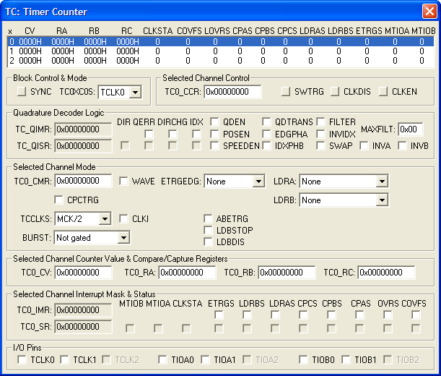Toggle QERR mask checkbox in TC_QIMR row
This screenshot has height=376, width=441.
point(149,134)
